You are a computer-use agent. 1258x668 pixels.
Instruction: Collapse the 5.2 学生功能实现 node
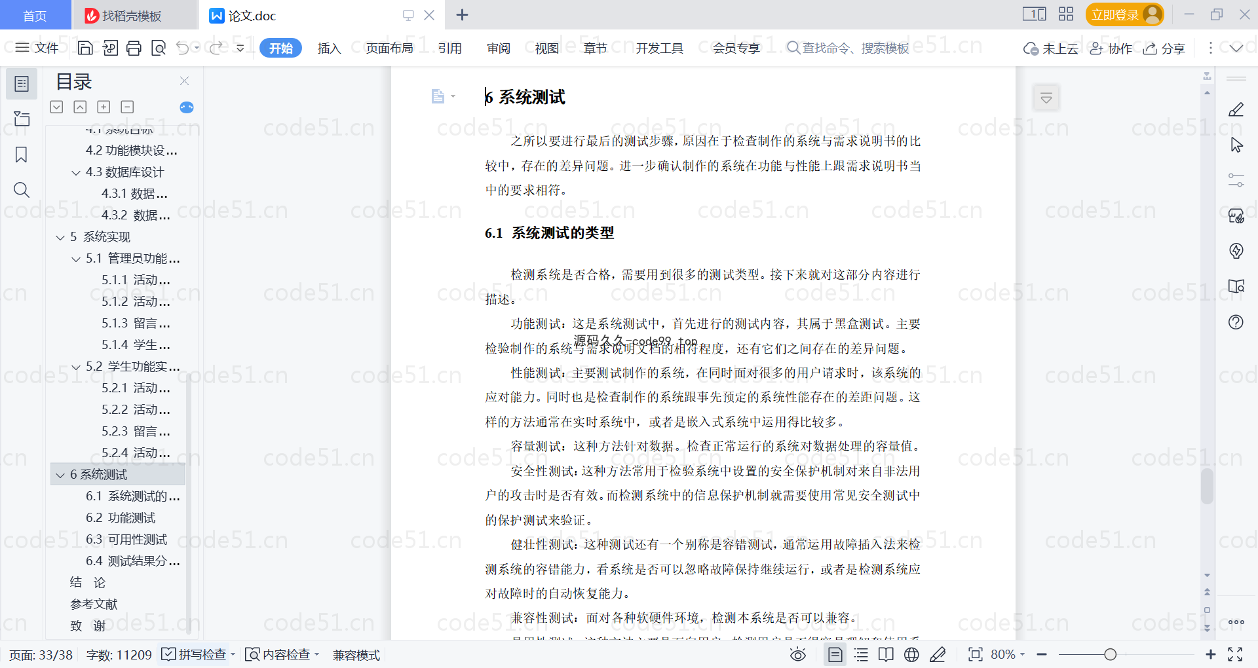coord(76,367)
